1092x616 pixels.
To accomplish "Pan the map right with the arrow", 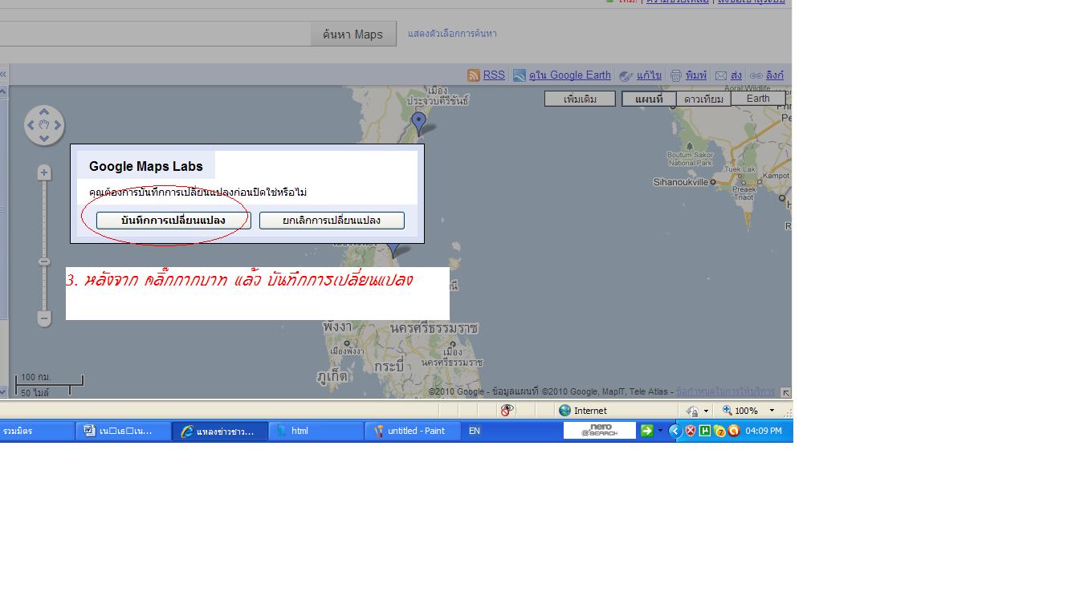I will point(57,125).
